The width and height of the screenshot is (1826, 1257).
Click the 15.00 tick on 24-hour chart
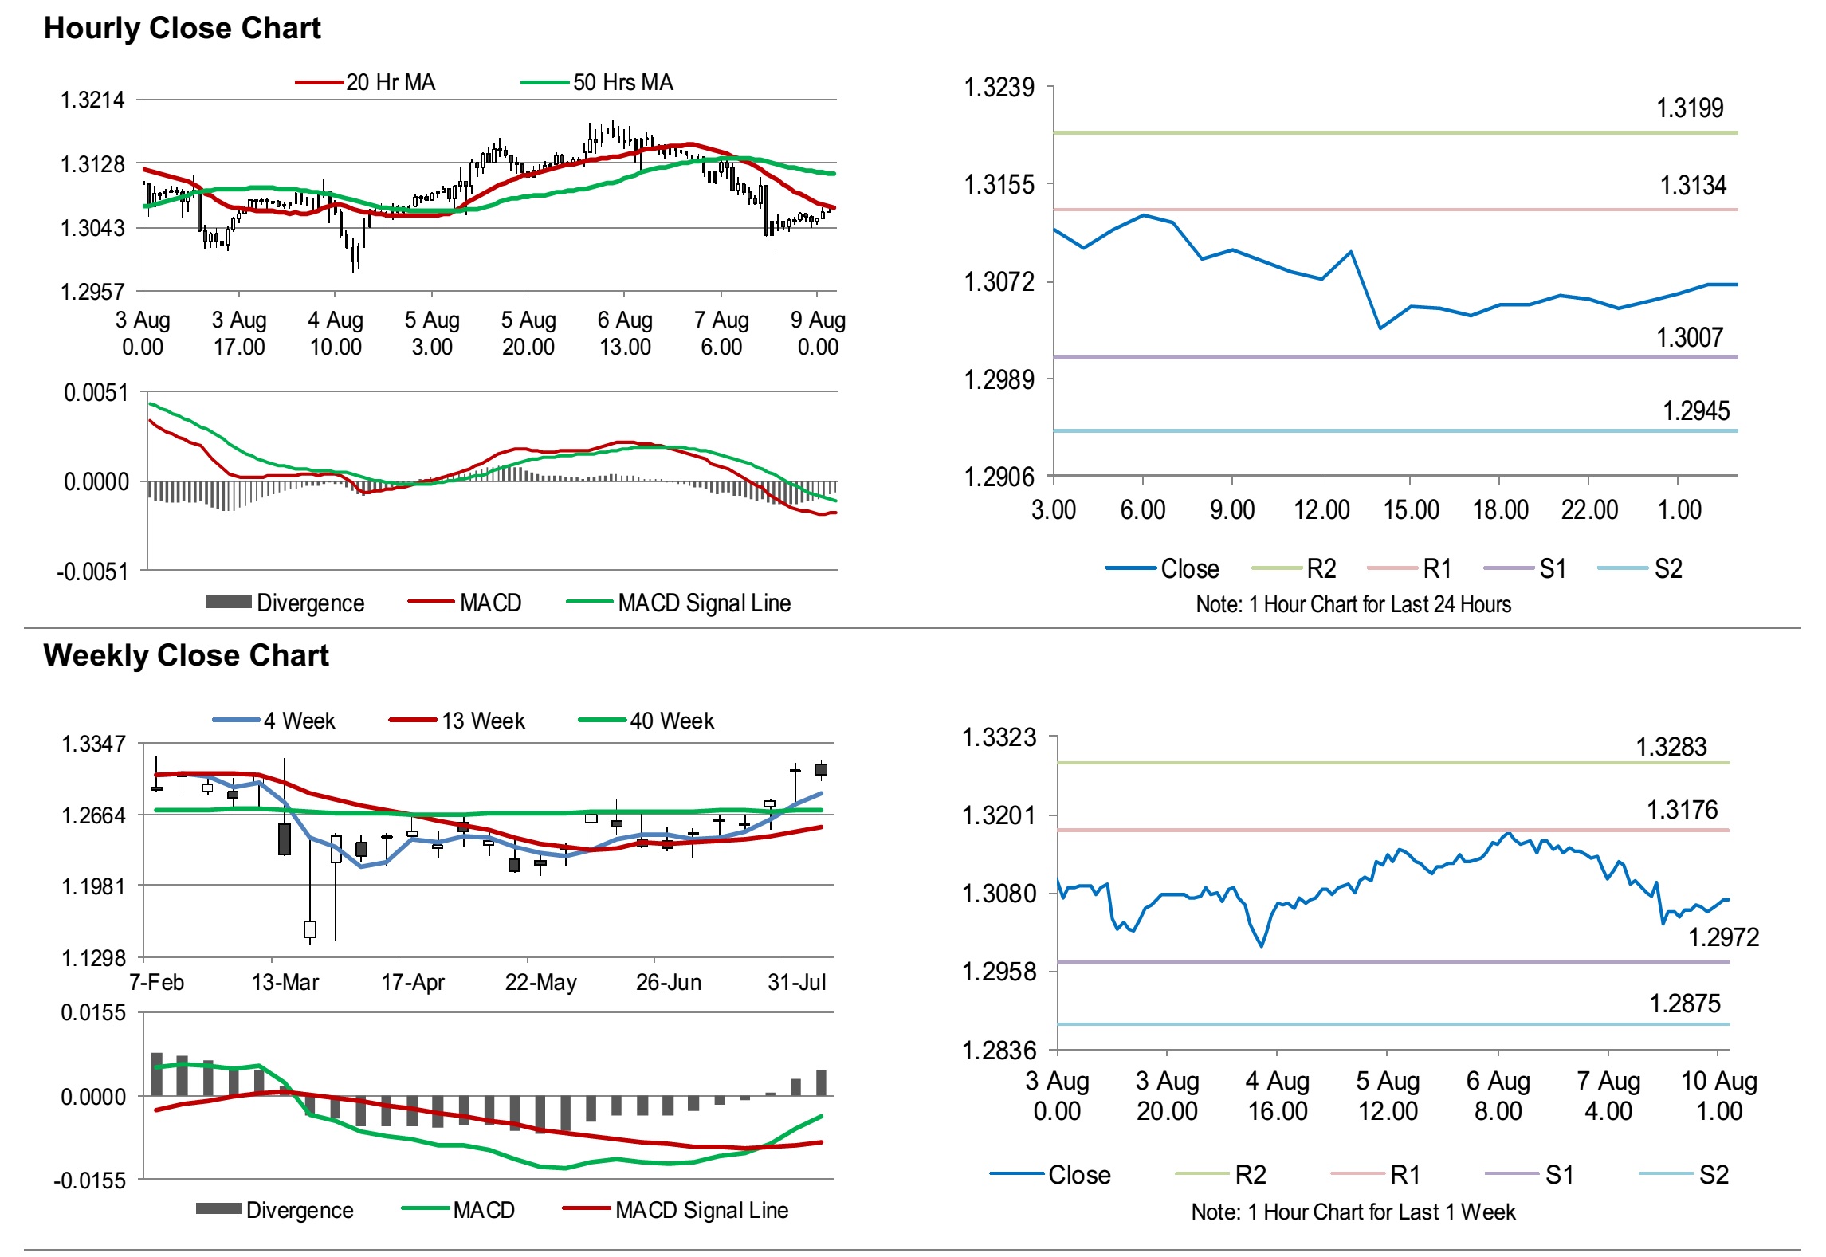click(1410, 509)
